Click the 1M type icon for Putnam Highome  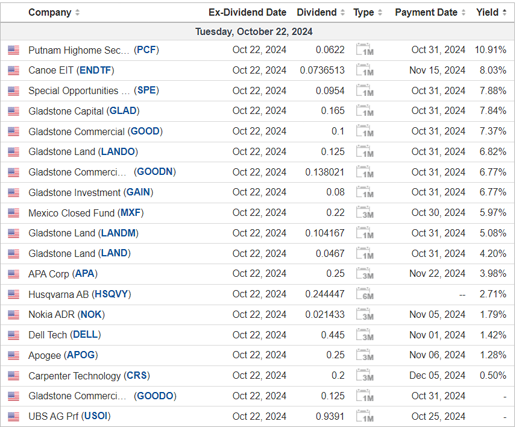pos(365,49)
